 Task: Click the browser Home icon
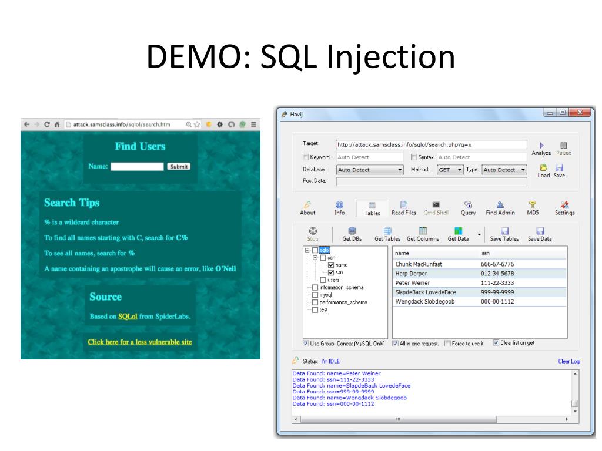point(57,124)
